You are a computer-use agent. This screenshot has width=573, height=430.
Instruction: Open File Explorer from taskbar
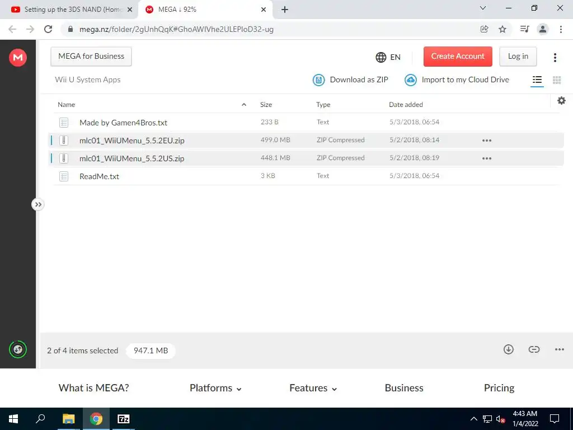68,419
